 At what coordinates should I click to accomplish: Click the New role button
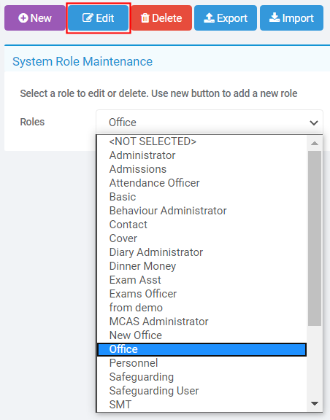[35, 18]
